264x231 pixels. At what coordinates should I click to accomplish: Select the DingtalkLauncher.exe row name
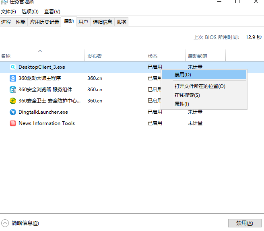point(43,112)
